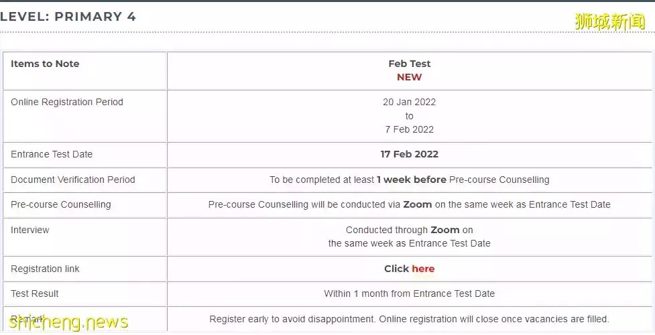Image resolution: width=655 pixels, height=335 pixels.
Task: Select the '7 Feb 2022' end date
Action: pos(410,129)
